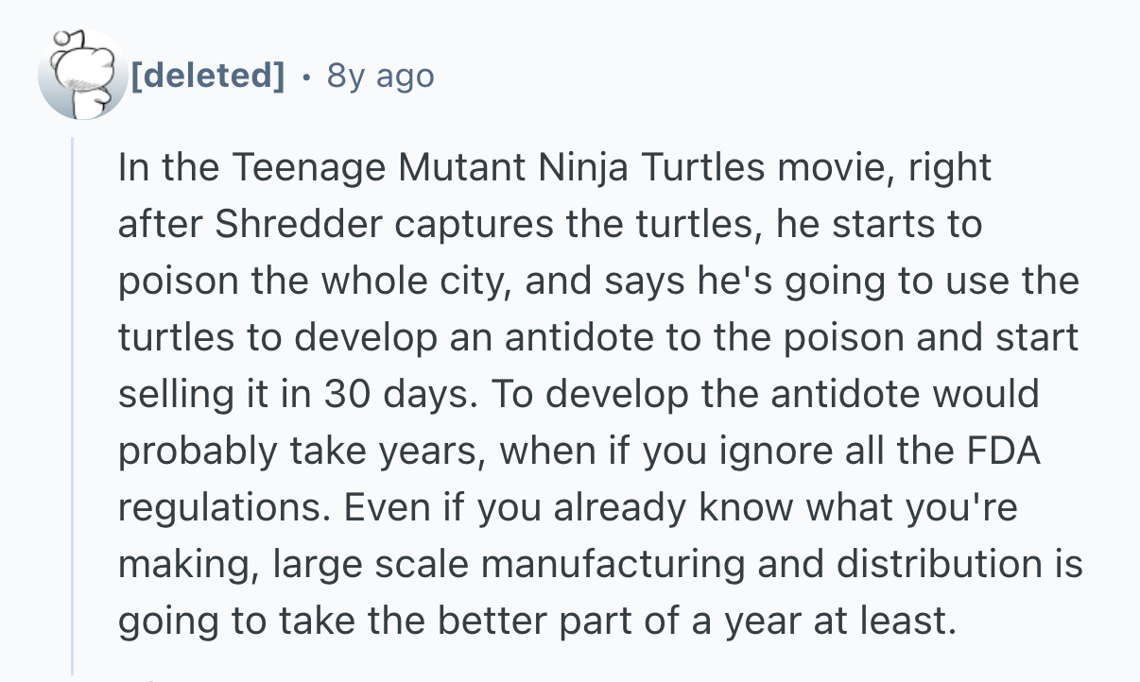
Task: Click the '8y ago' timestamp
Action: coord(380,76)
